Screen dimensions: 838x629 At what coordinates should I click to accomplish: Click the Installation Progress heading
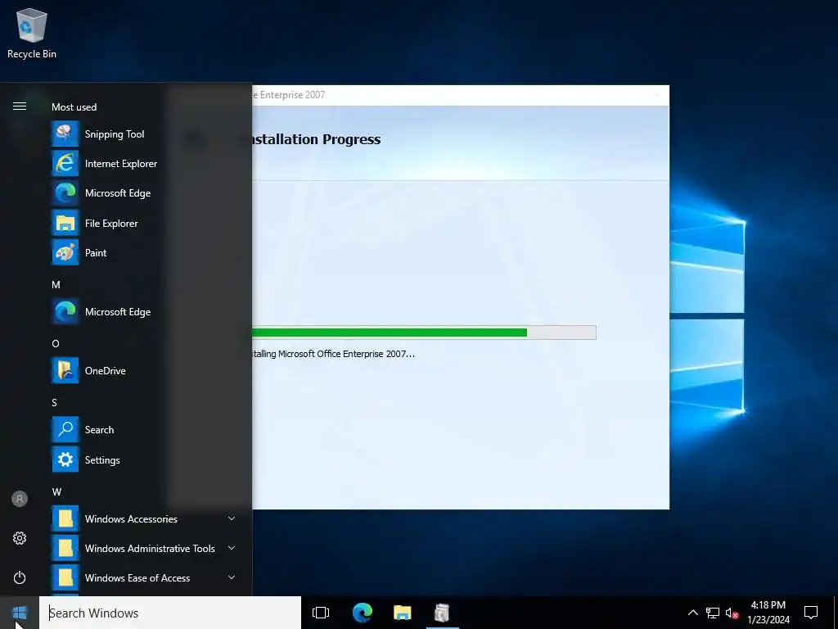[x=316, y=139]
